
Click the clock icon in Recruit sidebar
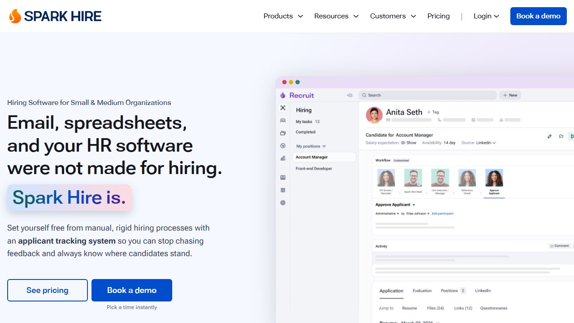283,145
